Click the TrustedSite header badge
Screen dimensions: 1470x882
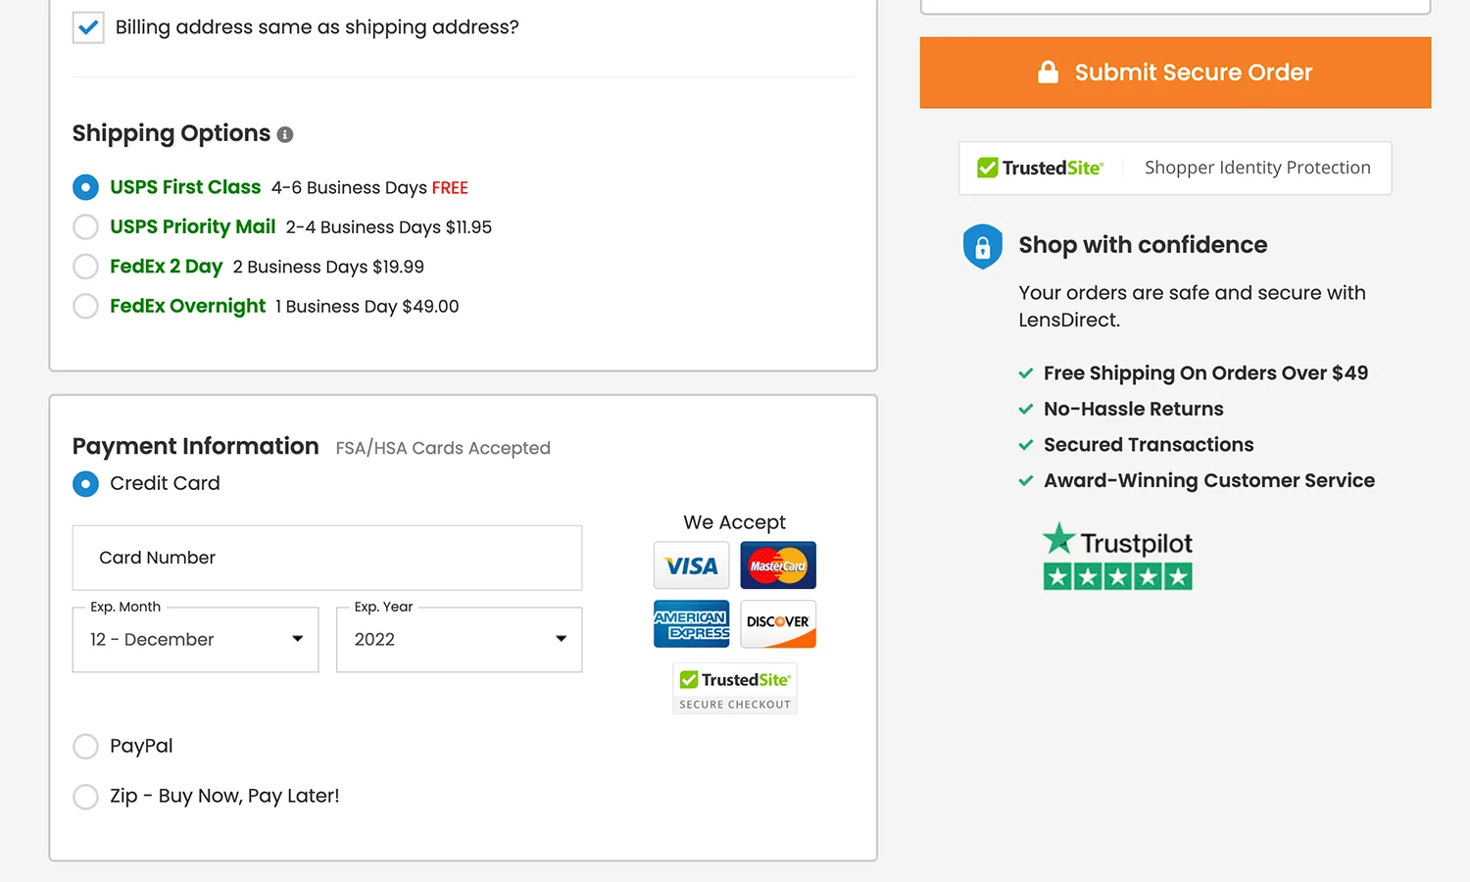tap(1041, 168)
